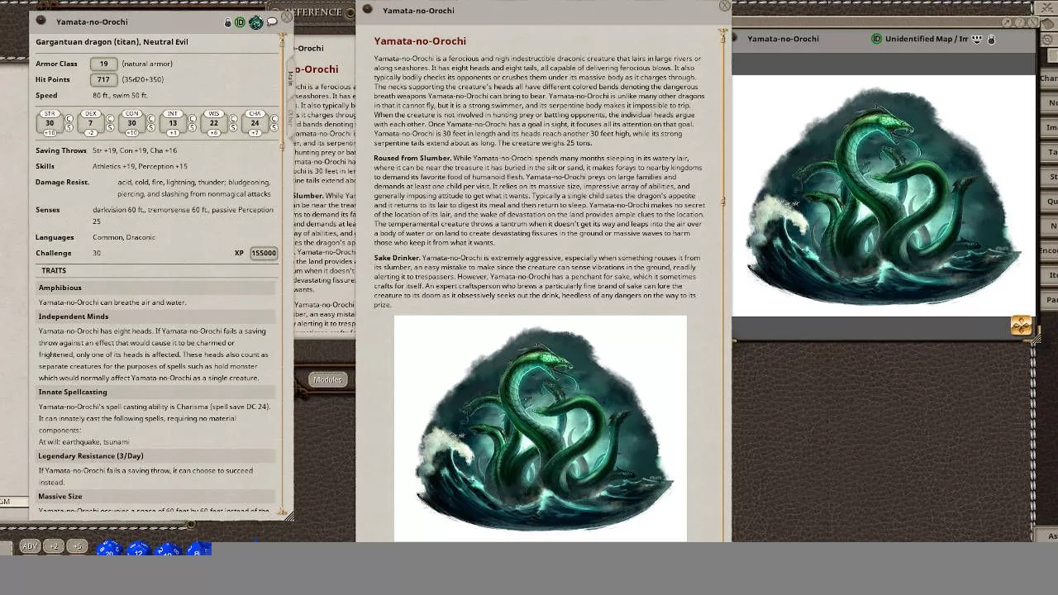Toggle the lock icon in image window header

point(991,39)
